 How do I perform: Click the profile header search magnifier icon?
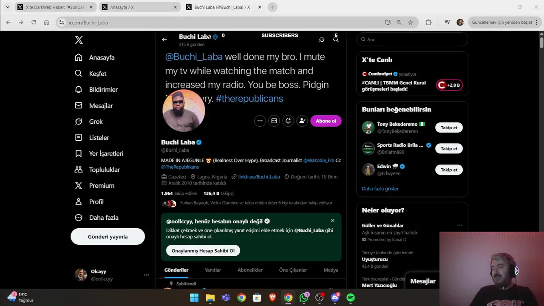click(x=336, y=40)
